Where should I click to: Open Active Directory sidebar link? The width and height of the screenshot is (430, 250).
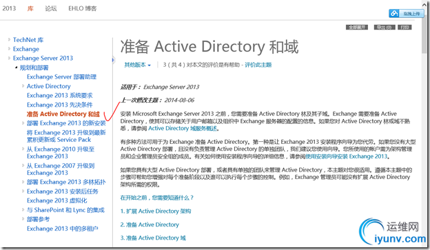(x=49, y=86)
